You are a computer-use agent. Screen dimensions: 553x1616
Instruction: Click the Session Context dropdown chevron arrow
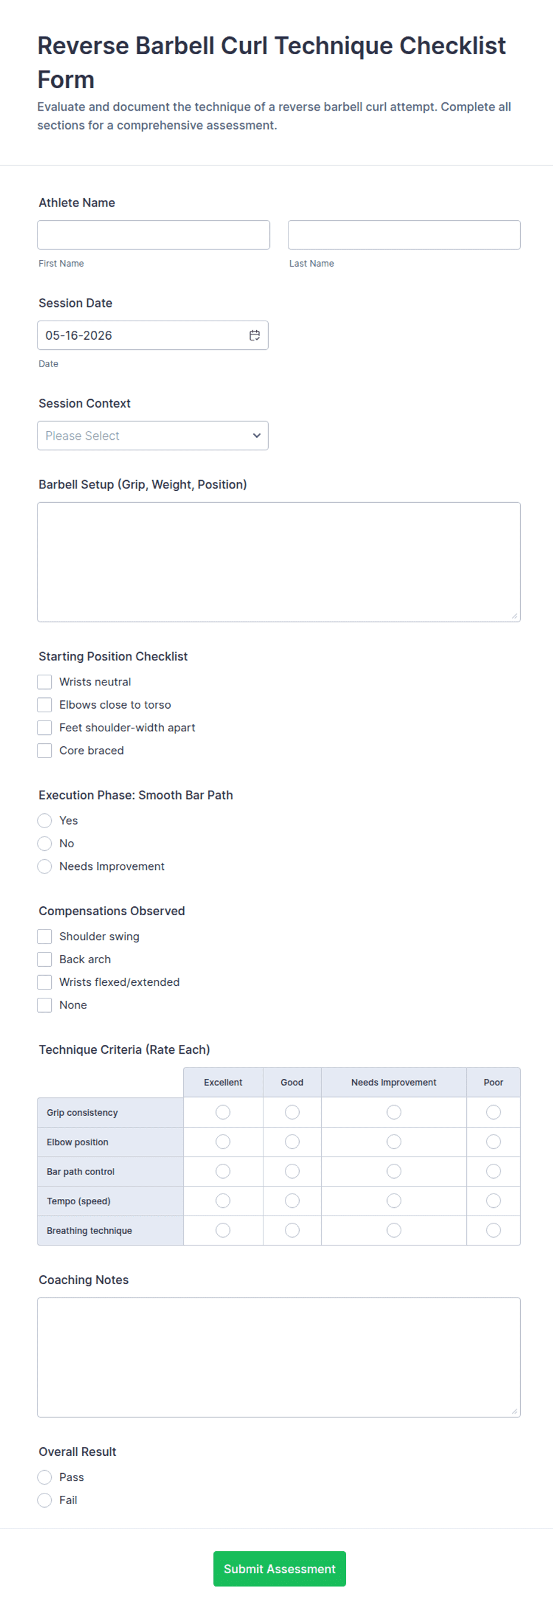(x=256, y=436)
